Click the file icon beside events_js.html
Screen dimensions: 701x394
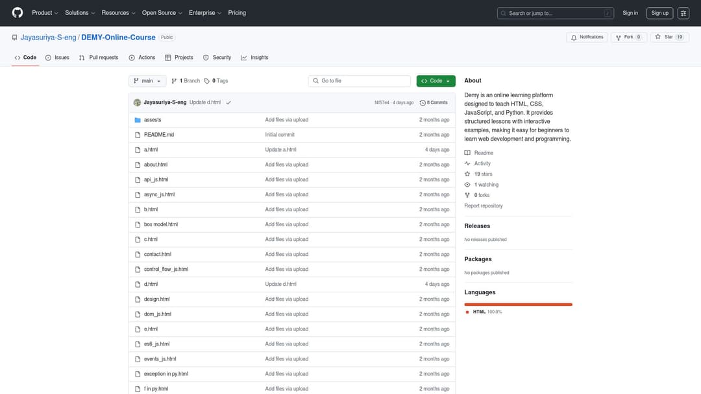click(138, 359)
